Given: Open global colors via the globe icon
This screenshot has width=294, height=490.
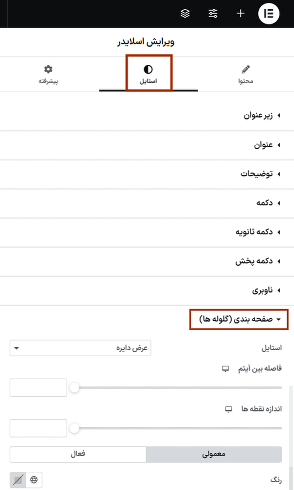Looking at the screenshot, I should [34, 480].
